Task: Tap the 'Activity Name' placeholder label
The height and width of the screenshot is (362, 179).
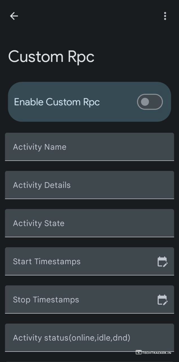Action: (x=40, y=147)
